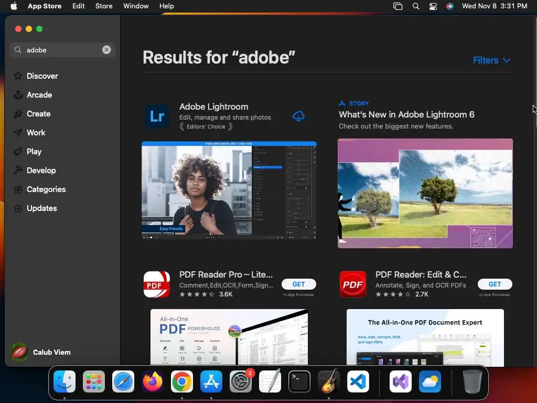The width and height of the screenshot is (537, 403).
Task: Click the App Store Dock icon
Action: 211,381
